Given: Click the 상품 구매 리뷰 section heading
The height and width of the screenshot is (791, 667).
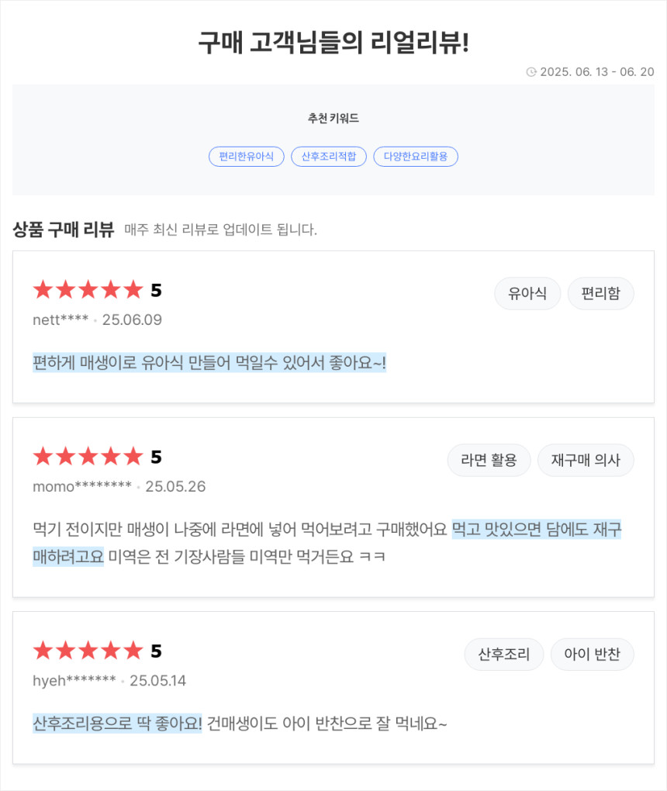Looking at the screenshot, I should 64,230.
